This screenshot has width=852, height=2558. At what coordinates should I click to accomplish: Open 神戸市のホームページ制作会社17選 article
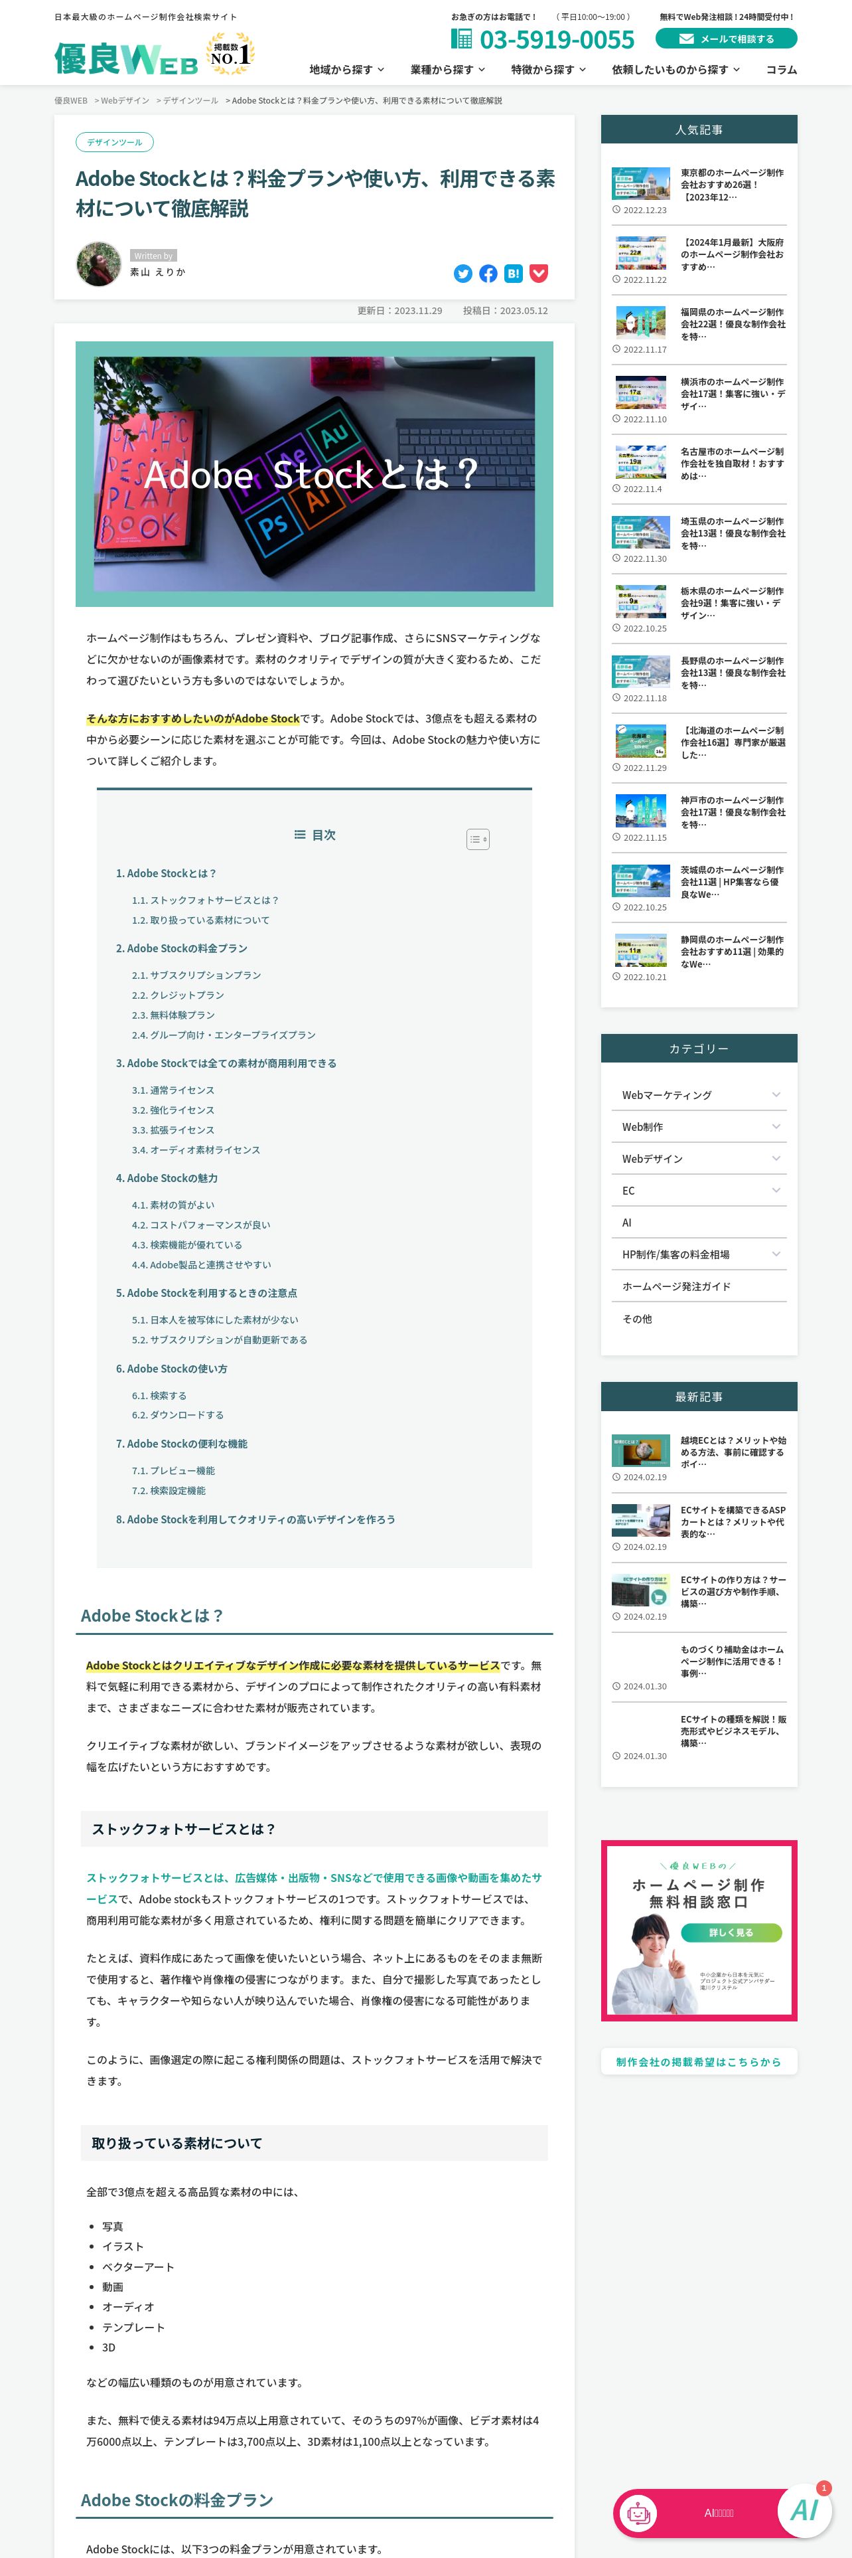click(732, 811)
